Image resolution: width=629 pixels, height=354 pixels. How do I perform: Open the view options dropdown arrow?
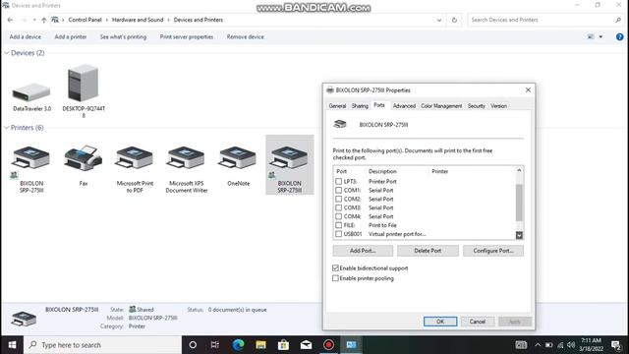tap(600, 37)
